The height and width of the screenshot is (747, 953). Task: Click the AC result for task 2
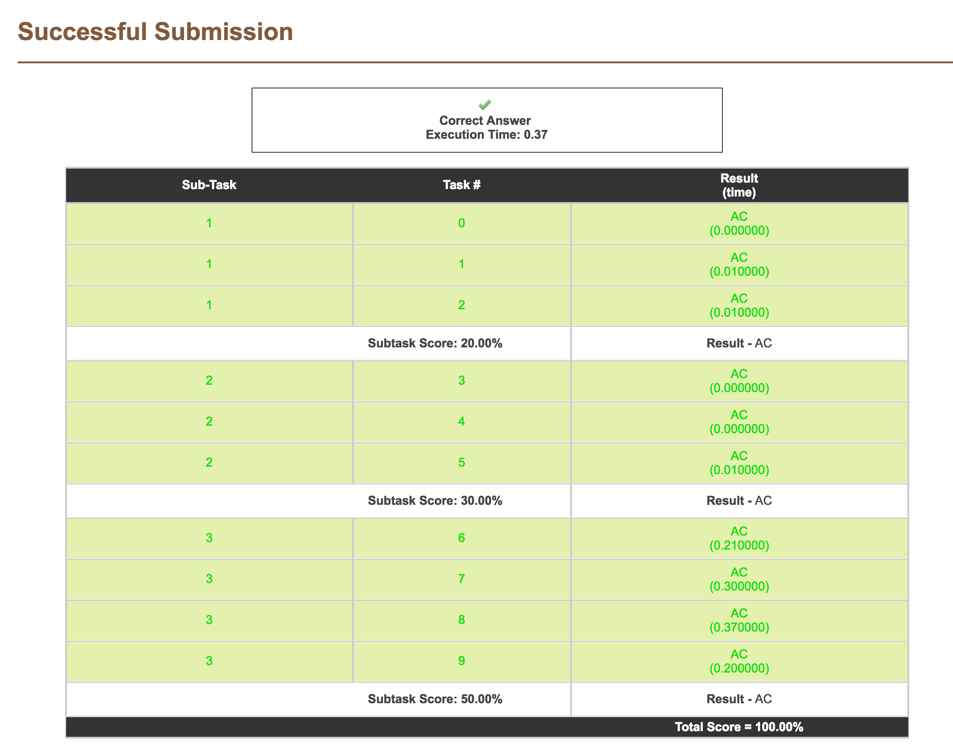[x=739, y=306]
